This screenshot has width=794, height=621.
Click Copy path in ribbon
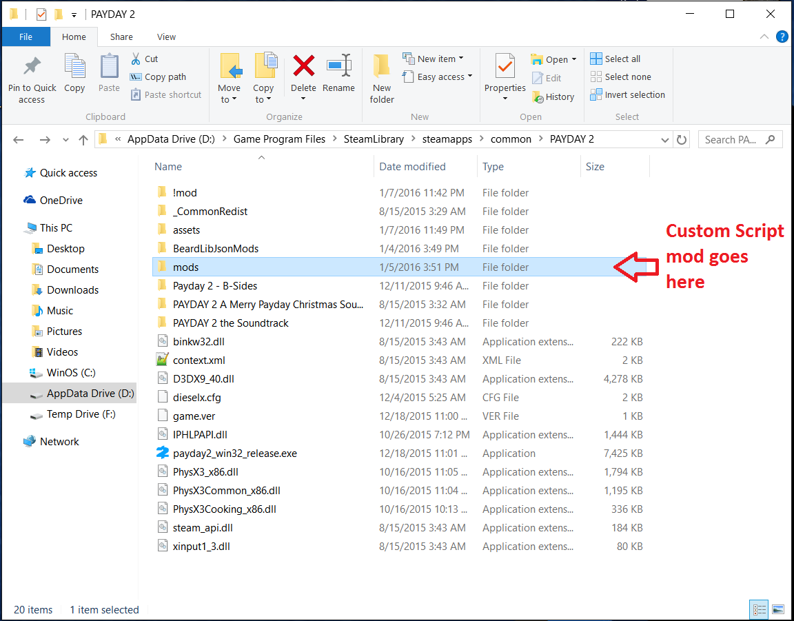[x=158, y=77]
